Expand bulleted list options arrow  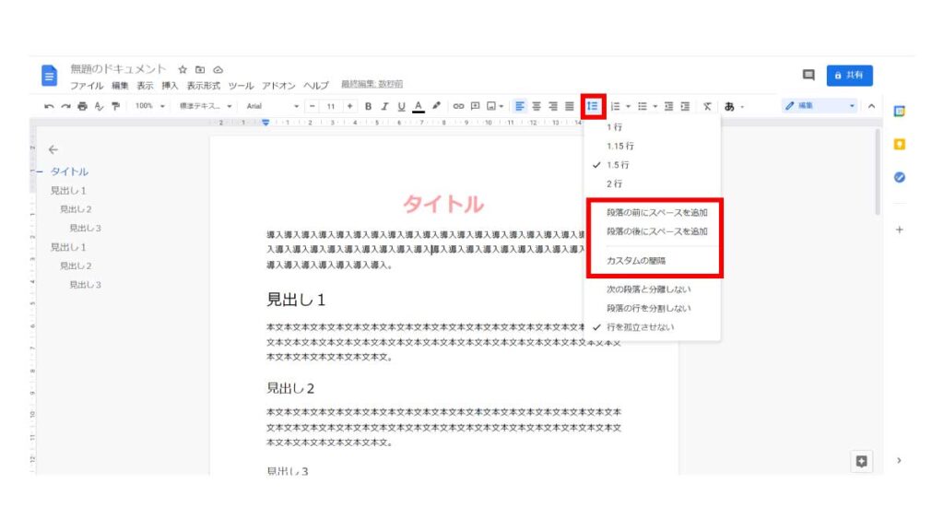(x=655, y=107)
